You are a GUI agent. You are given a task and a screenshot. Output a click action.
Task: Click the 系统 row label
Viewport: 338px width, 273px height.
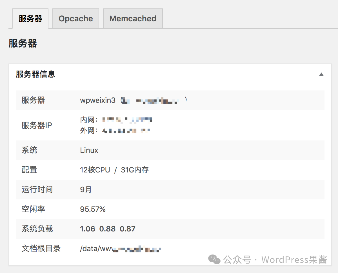(x=29, y=150)
